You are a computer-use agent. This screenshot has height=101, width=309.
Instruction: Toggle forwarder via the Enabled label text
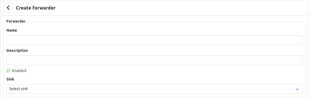point(19,71)
